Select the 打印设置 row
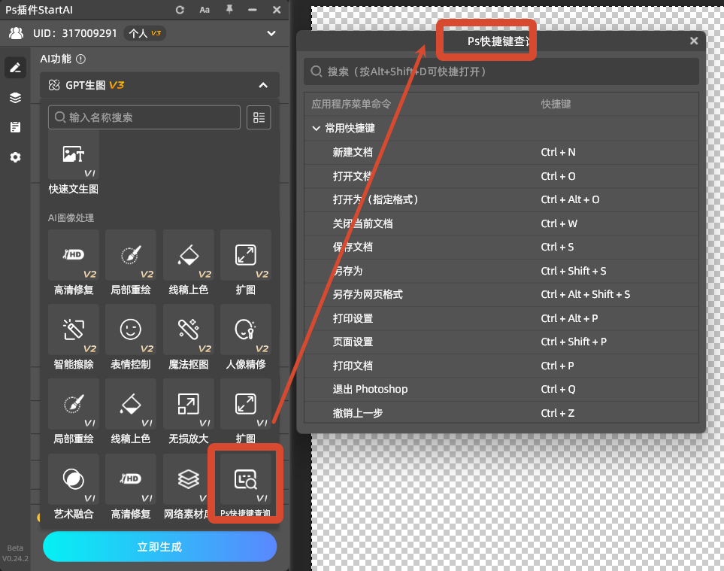 point(501,318)
